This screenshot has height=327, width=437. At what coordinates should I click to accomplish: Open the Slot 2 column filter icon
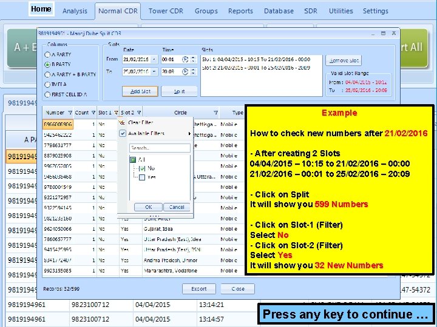tap(139, 113)
